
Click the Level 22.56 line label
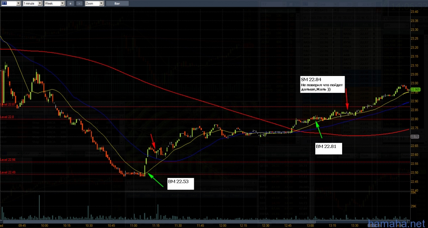click(x=7, y=160)
